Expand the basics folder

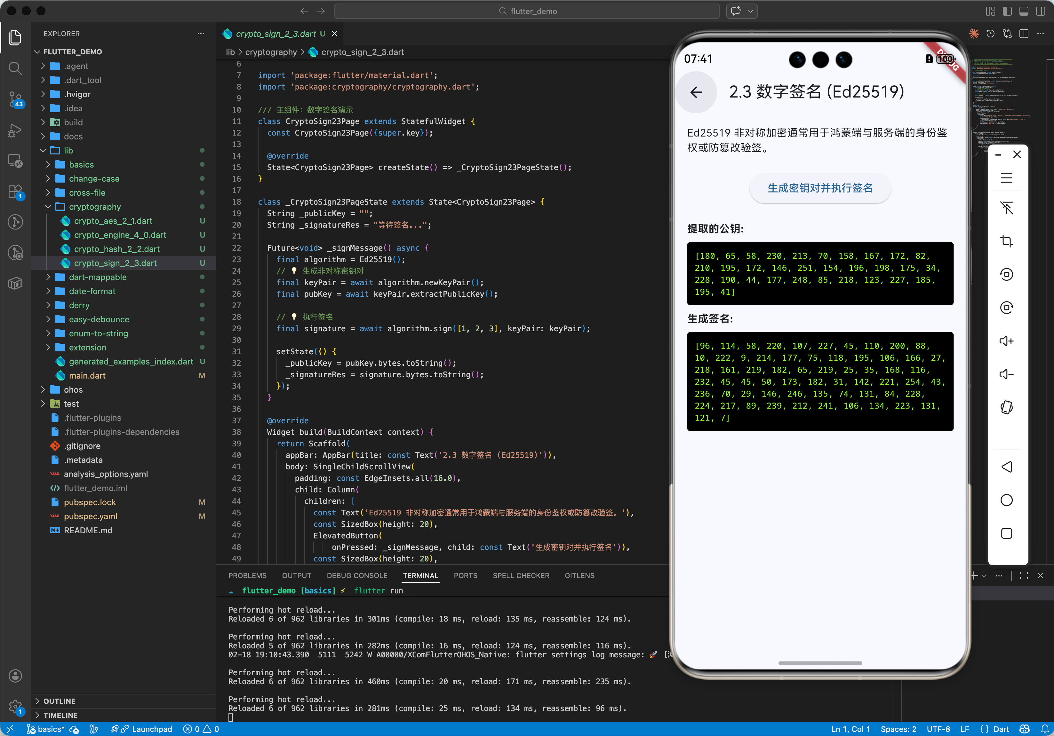tap(81, 164)
